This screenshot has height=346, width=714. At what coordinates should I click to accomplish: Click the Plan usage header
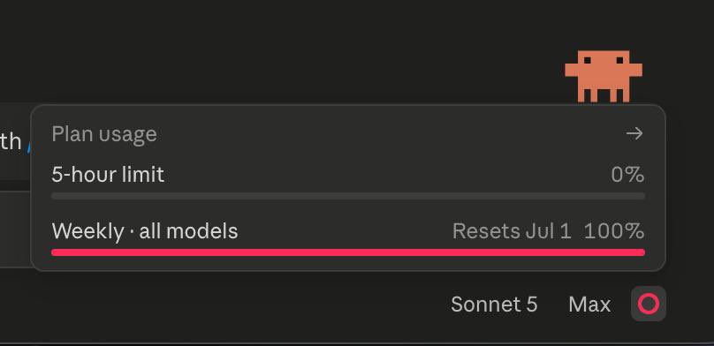[x=104, y=134]
